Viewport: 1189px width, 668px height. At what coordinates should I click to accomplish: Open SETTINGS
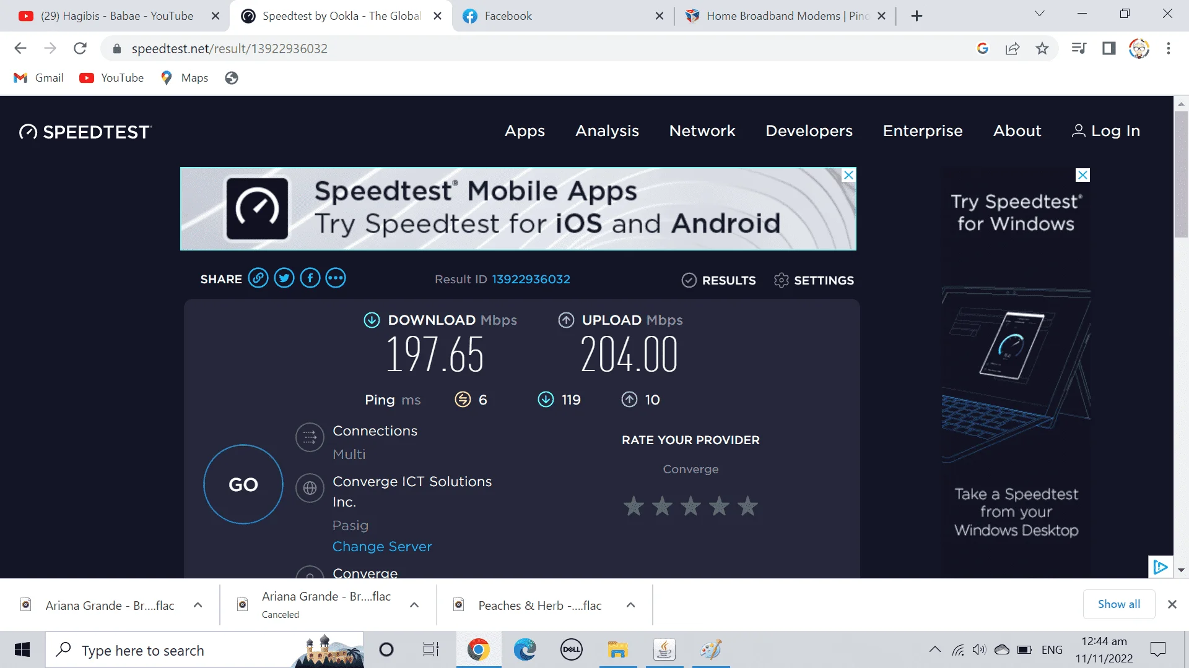(814, 280)
